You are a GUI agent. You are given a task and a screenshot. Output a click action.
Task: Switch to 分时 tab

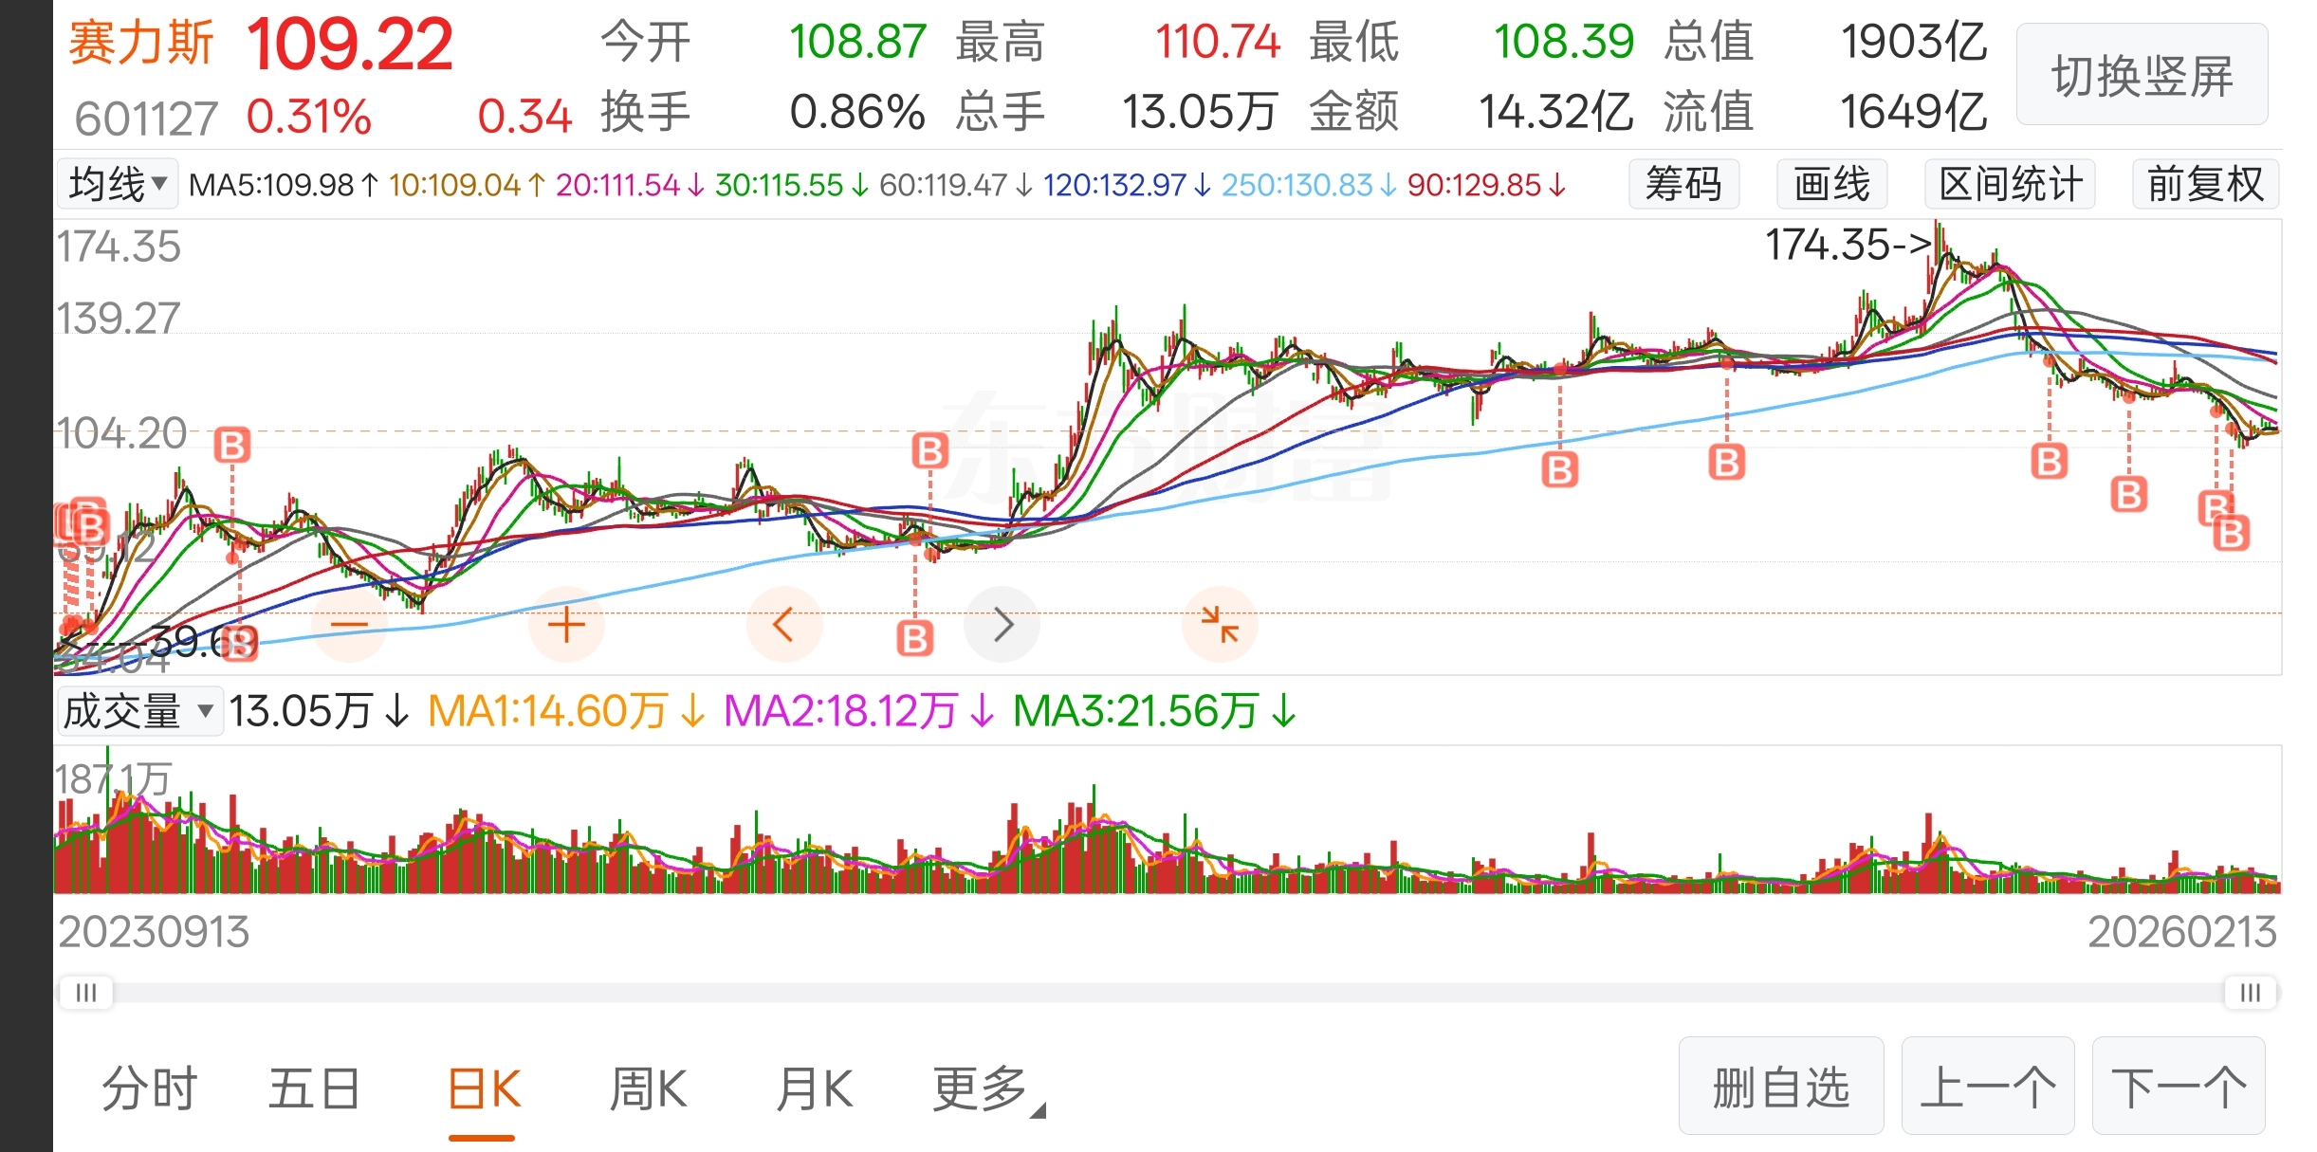pos(150,1088)
